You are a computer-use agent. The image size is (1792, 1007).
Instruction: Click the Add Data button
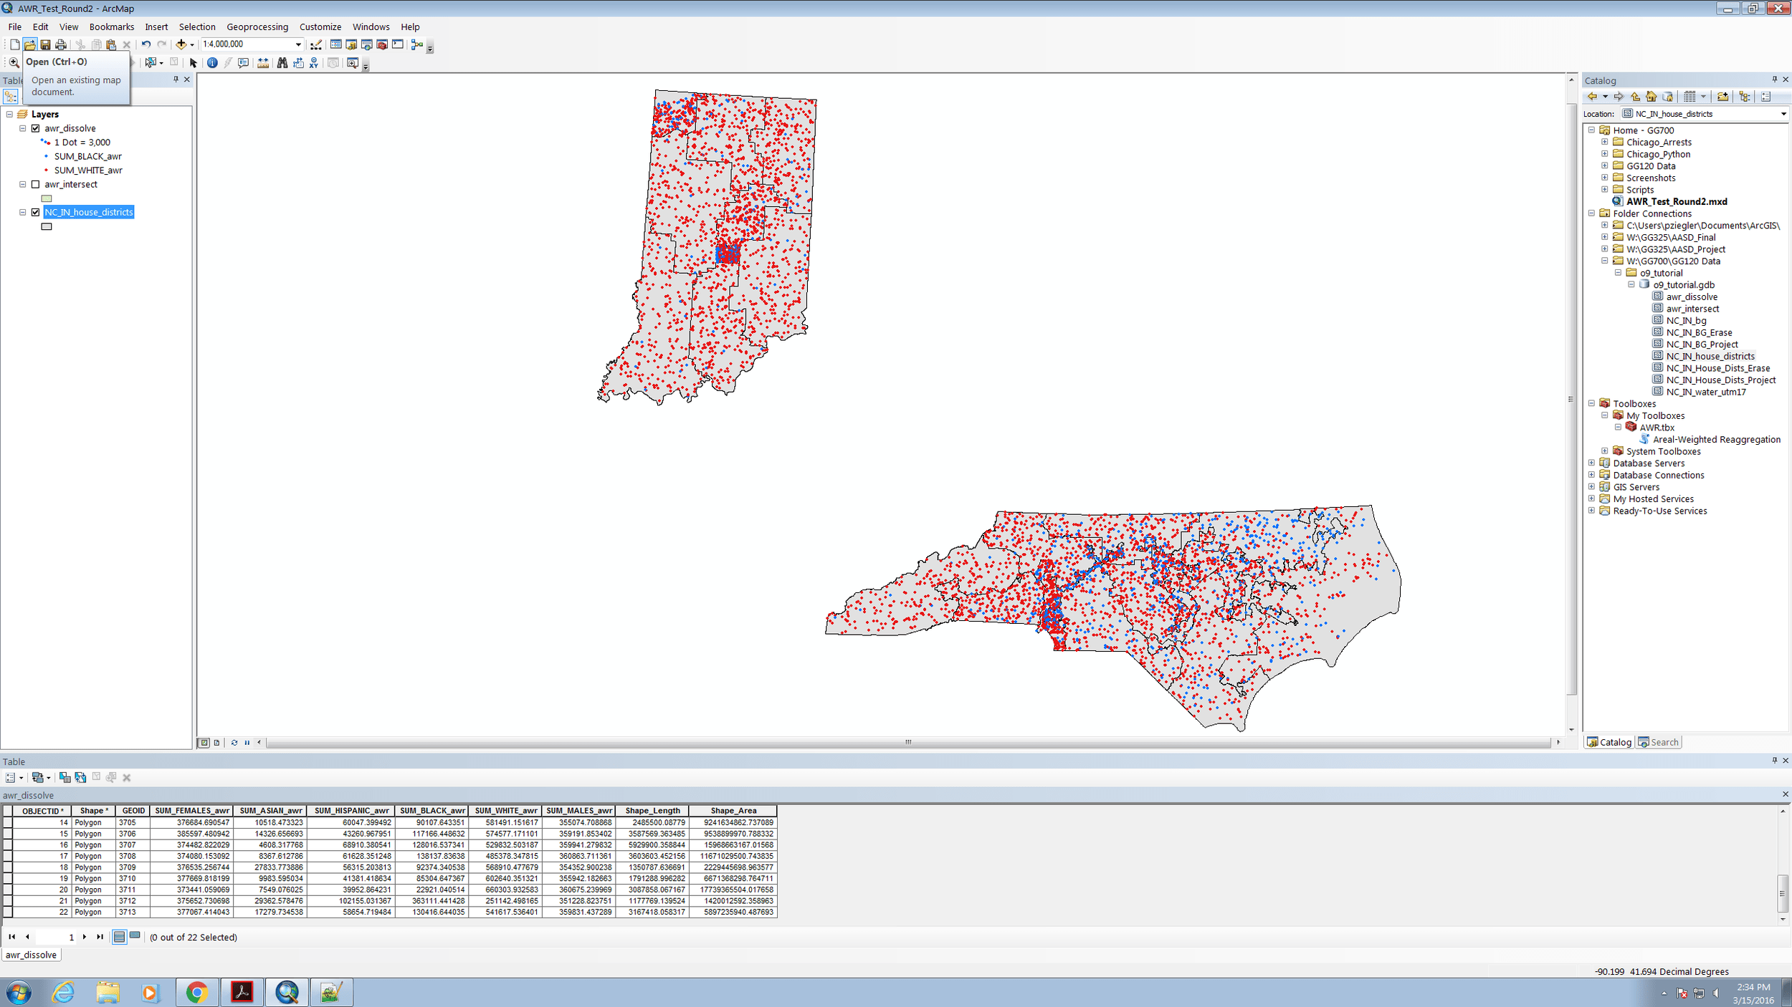[x=181, y=44]
